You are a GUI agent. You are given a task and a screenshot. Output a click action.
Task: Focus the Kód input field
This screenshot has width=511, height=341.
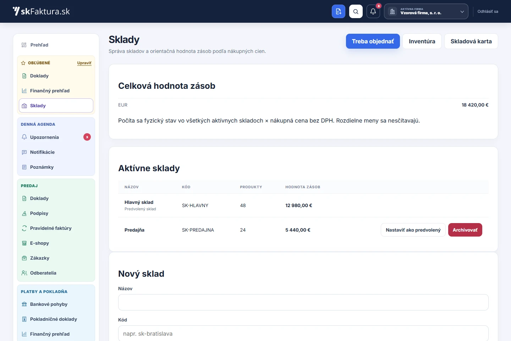303,334
